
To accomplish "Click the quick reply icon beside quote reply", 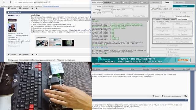I will point(186,96).
